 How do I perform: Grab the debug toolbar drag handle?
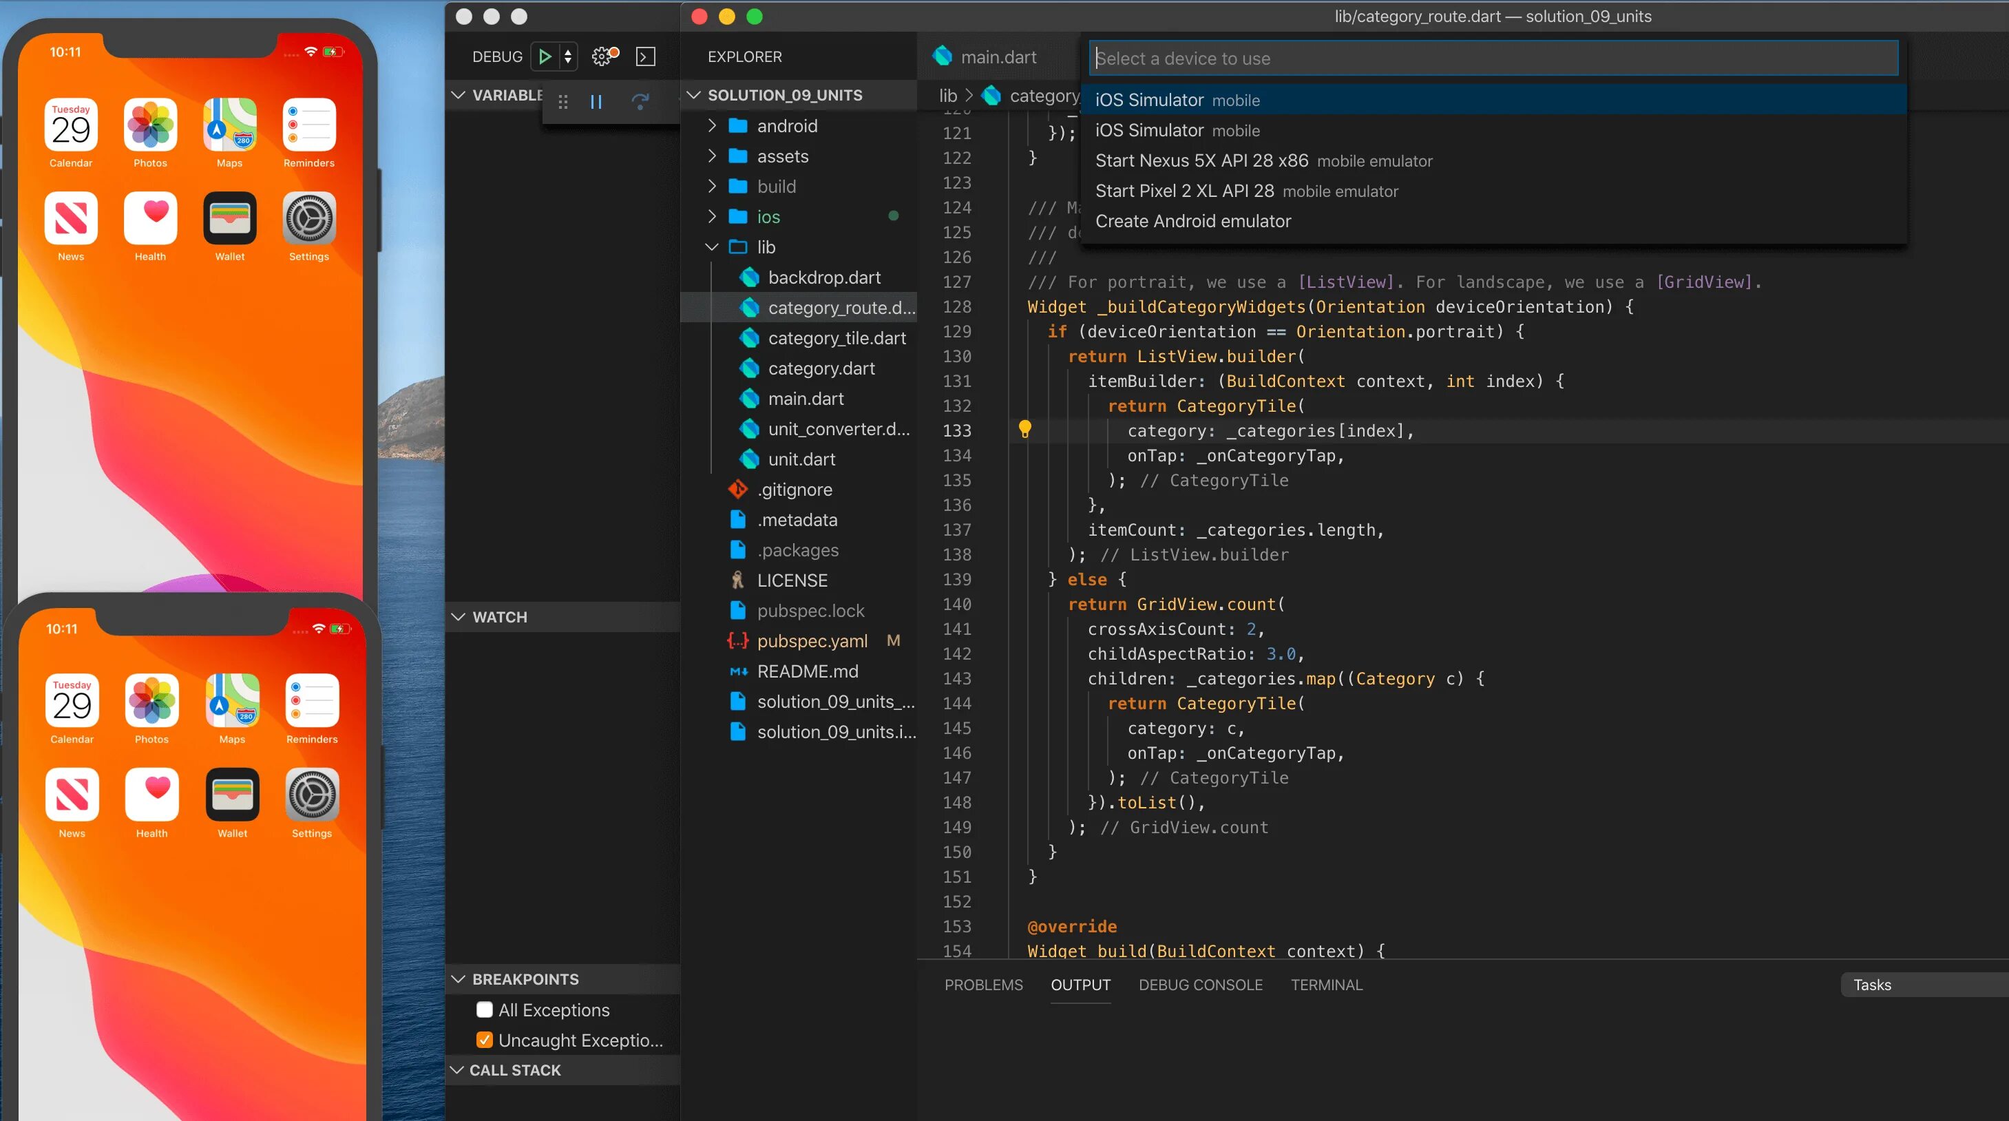tap(563, 101)
